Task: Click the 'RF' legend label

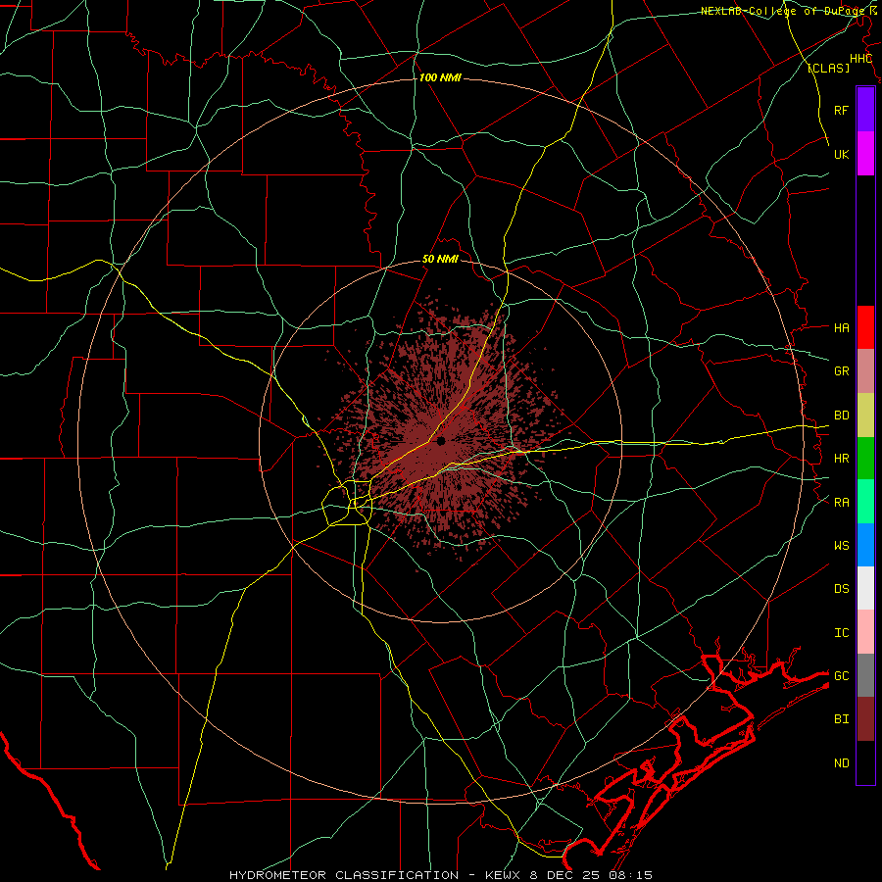Action: (x=842, y=110)
